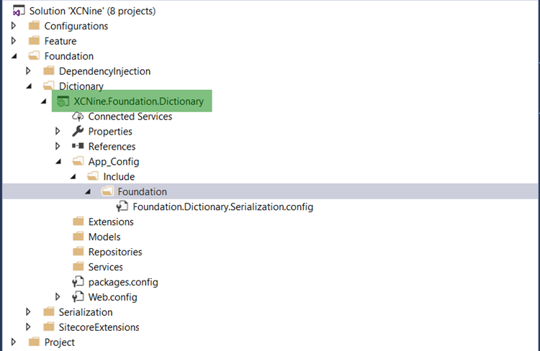
Task: Expand the Configurations solution folder
Action: [x=14, y=25]
